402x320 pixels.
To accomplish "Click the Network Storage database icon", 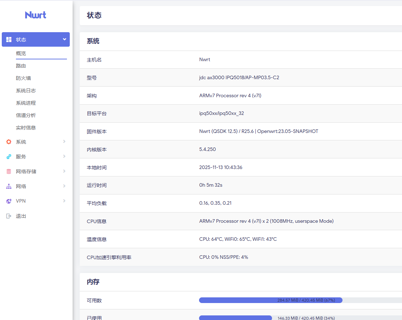I will click(9, 171).
